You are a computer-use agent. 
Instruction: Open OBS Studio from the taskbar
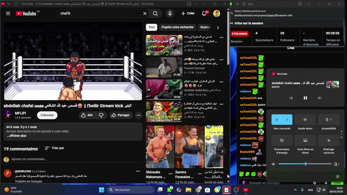(x=236, y=190)
